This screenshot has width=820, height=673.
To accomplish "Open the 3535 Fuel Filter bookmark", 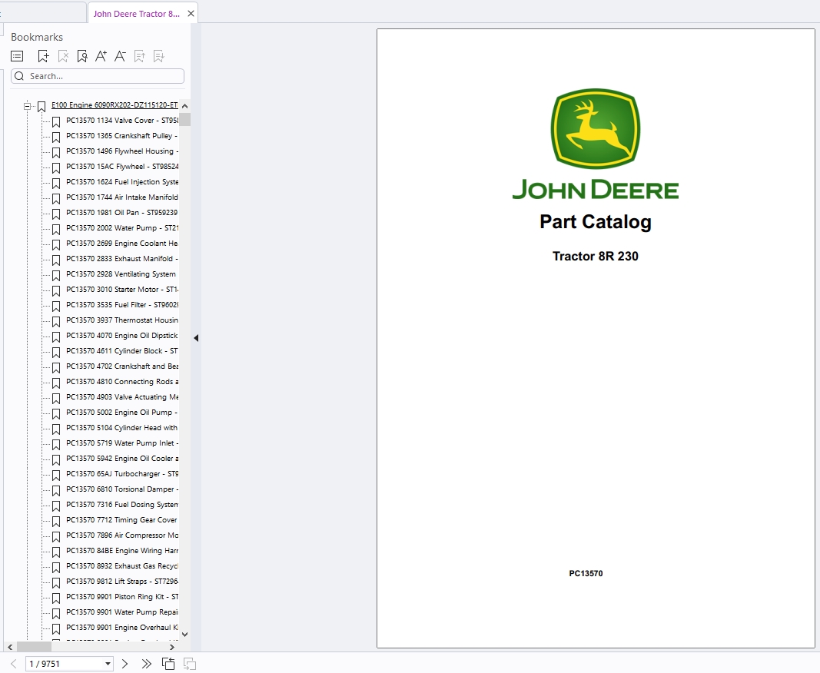I will [x=122, y=305].
